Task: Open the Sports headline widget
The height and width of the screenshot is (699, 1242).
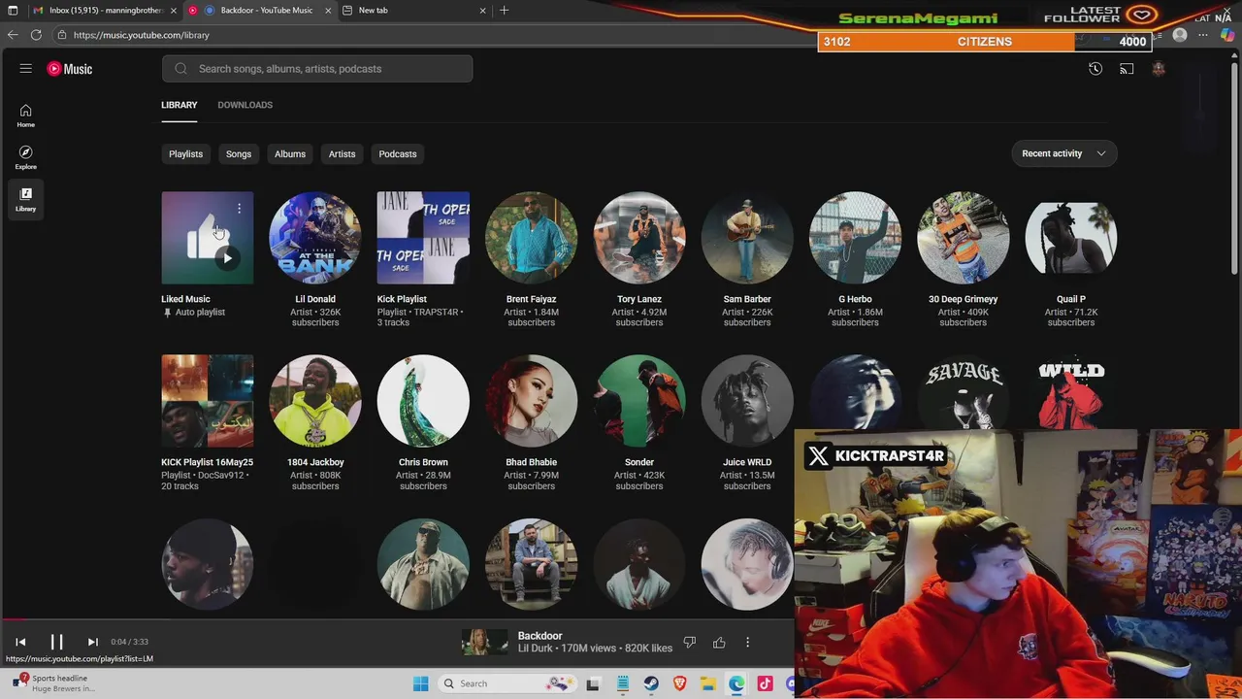Action: point(53,683)
